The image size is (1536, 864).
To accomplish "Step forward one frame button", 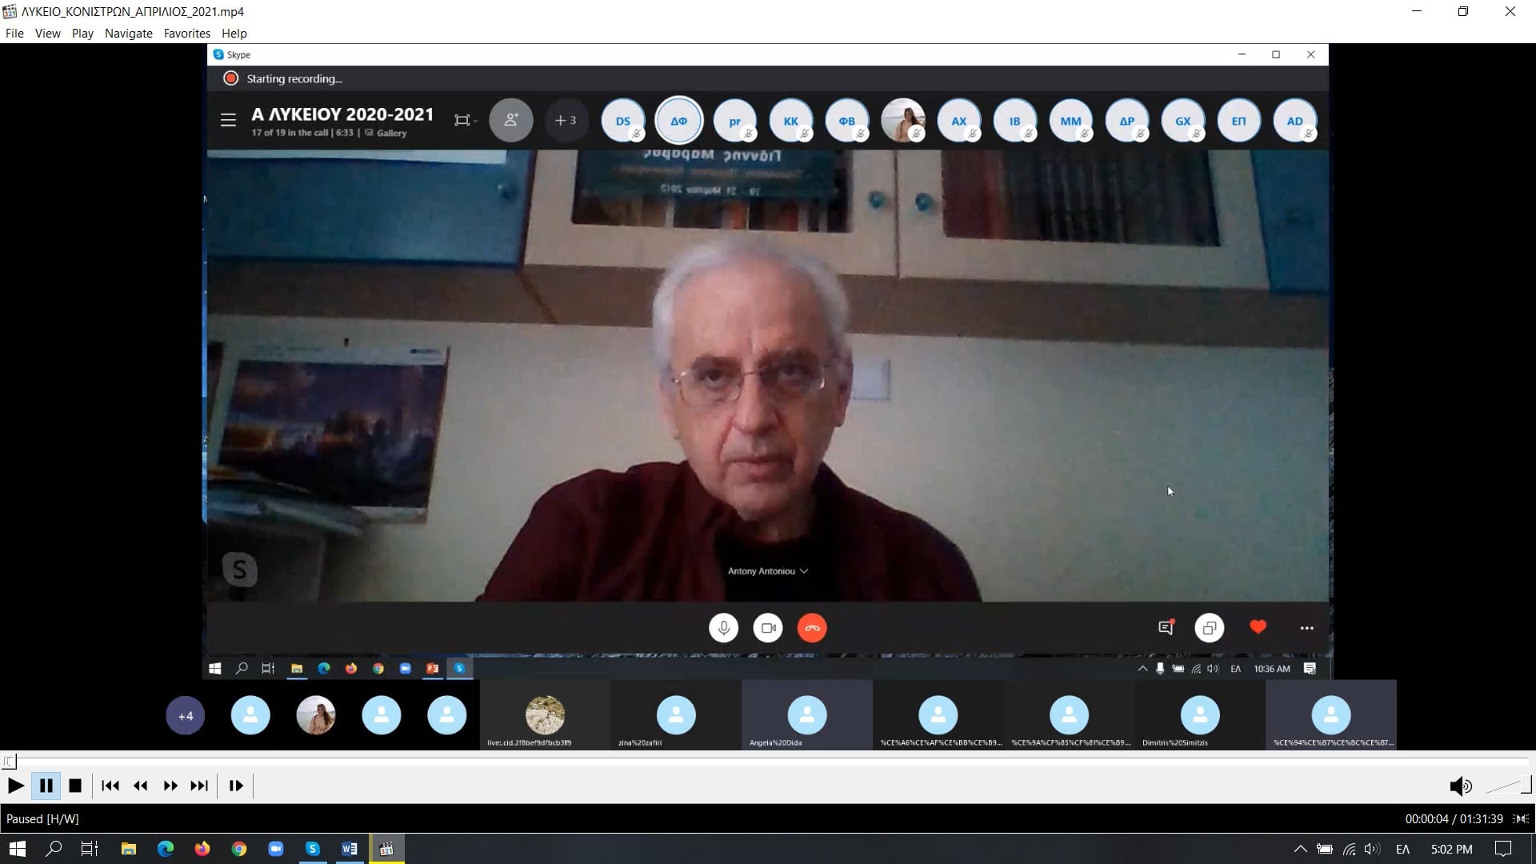I will click(x=236, y=786).
